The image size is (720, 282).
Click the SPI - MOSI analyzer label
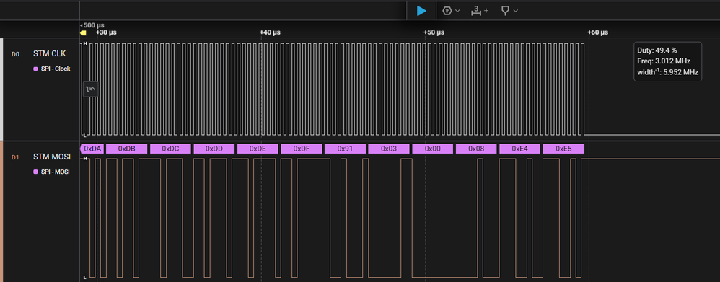(55, 172)
